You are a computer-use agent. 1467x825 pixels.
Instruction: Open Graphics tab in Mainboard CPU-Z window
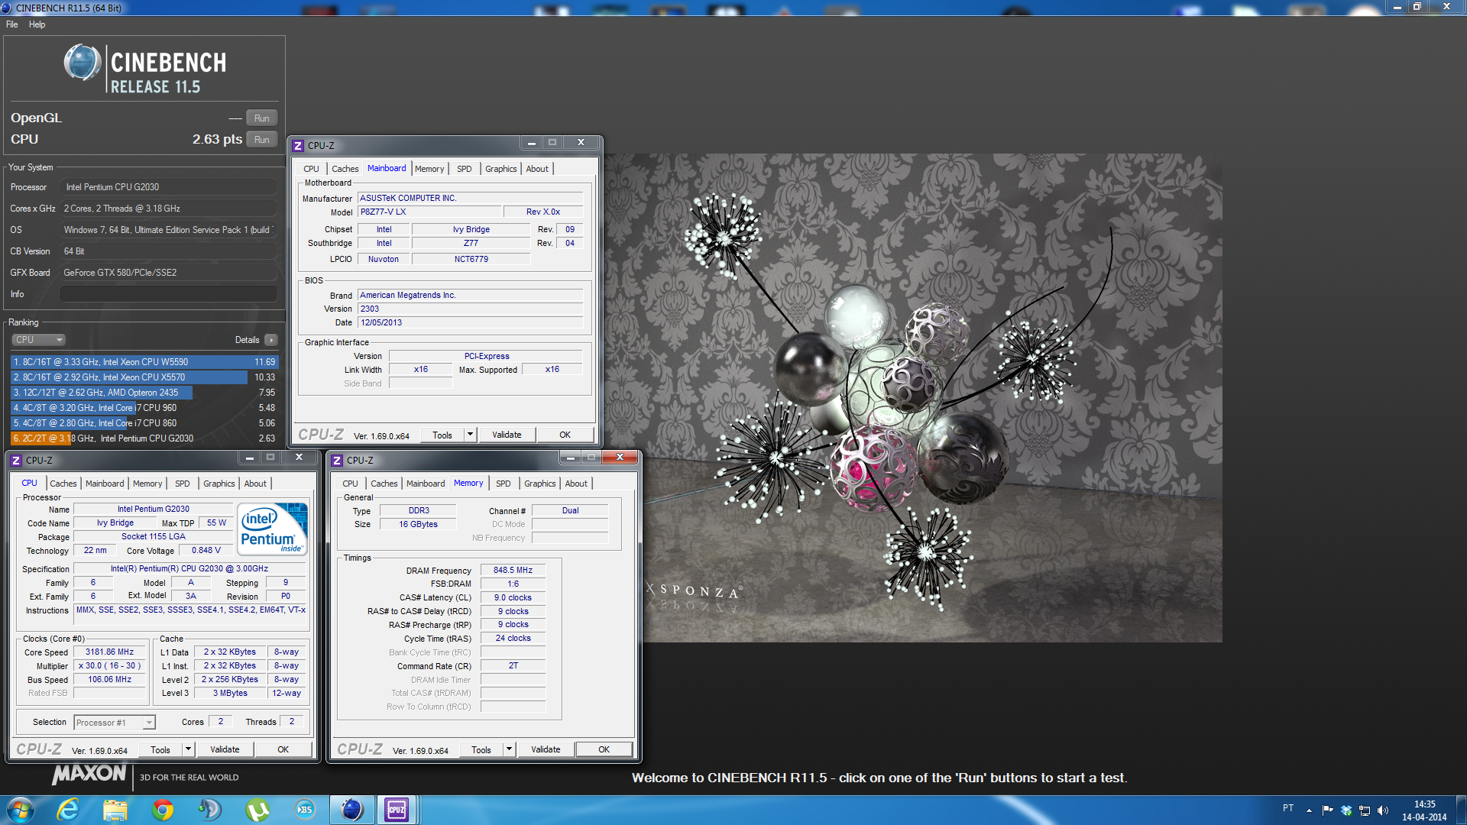[x=501, y=169]
